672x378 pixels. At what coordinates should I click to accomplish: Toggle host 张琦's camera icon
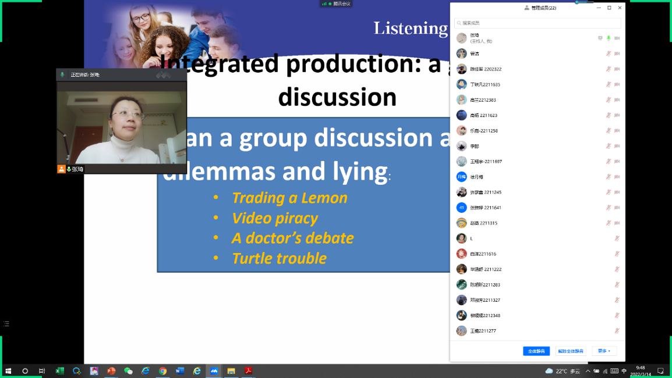[x=617, y=38]
